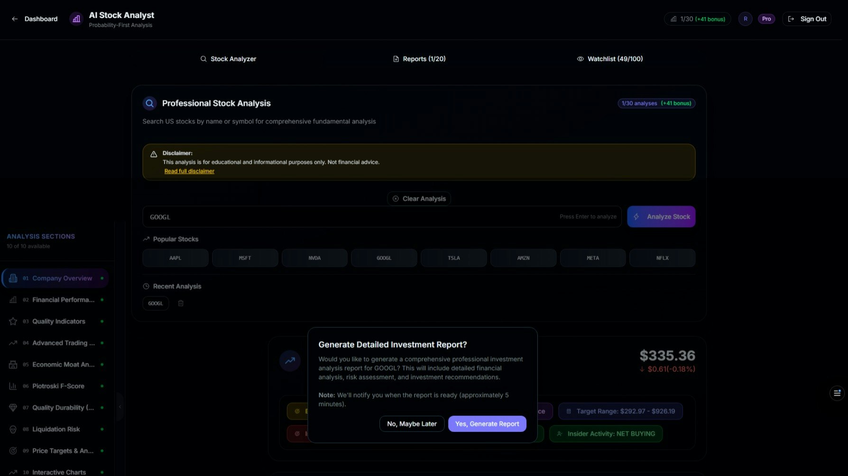This screenshot has height=476, width=848.
Task: Click the trending-up icon in the stock card
Action: [290, 361]
